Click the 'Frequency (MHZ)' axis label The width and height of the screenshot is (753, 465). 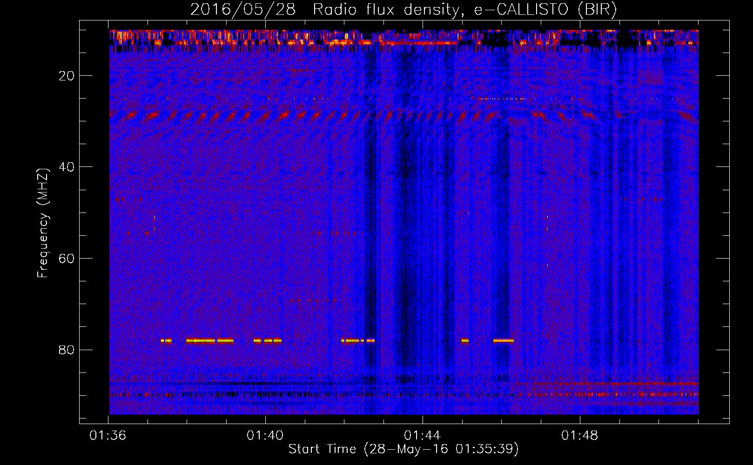43,223
